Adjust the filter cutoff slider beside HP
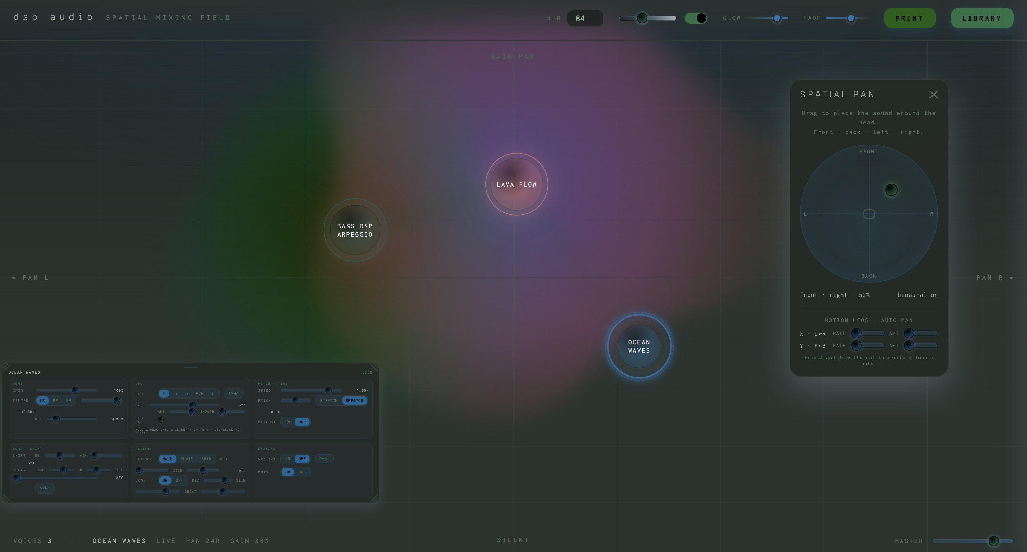 (102, 400)
